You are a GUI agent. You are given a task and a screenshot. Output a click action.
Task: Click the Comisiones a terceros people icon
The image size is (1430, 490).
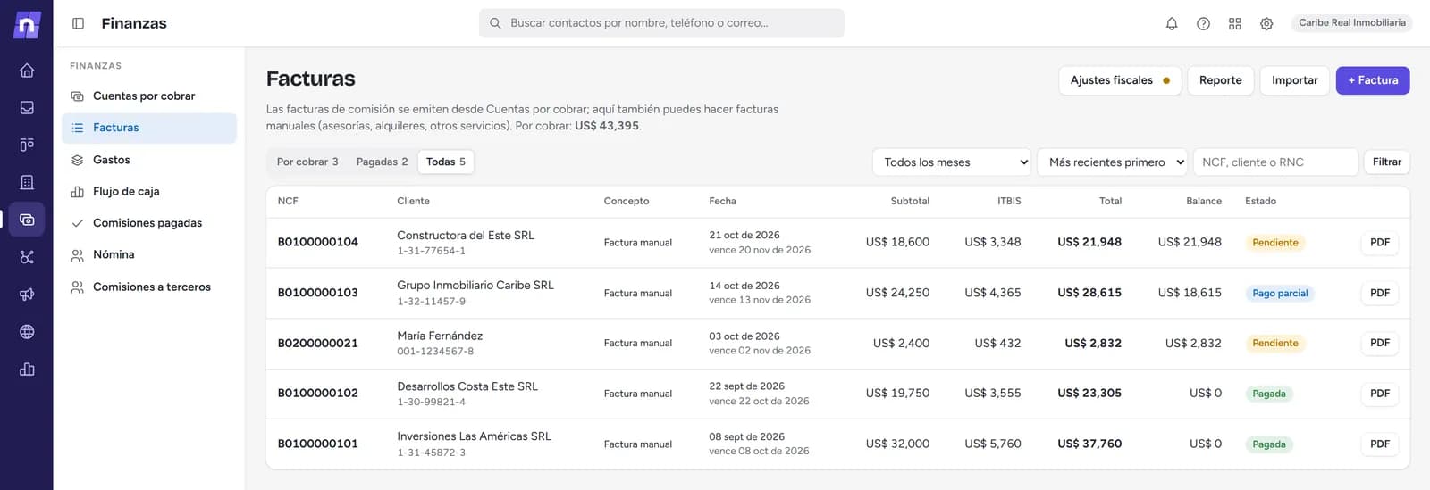coord(77,287)
